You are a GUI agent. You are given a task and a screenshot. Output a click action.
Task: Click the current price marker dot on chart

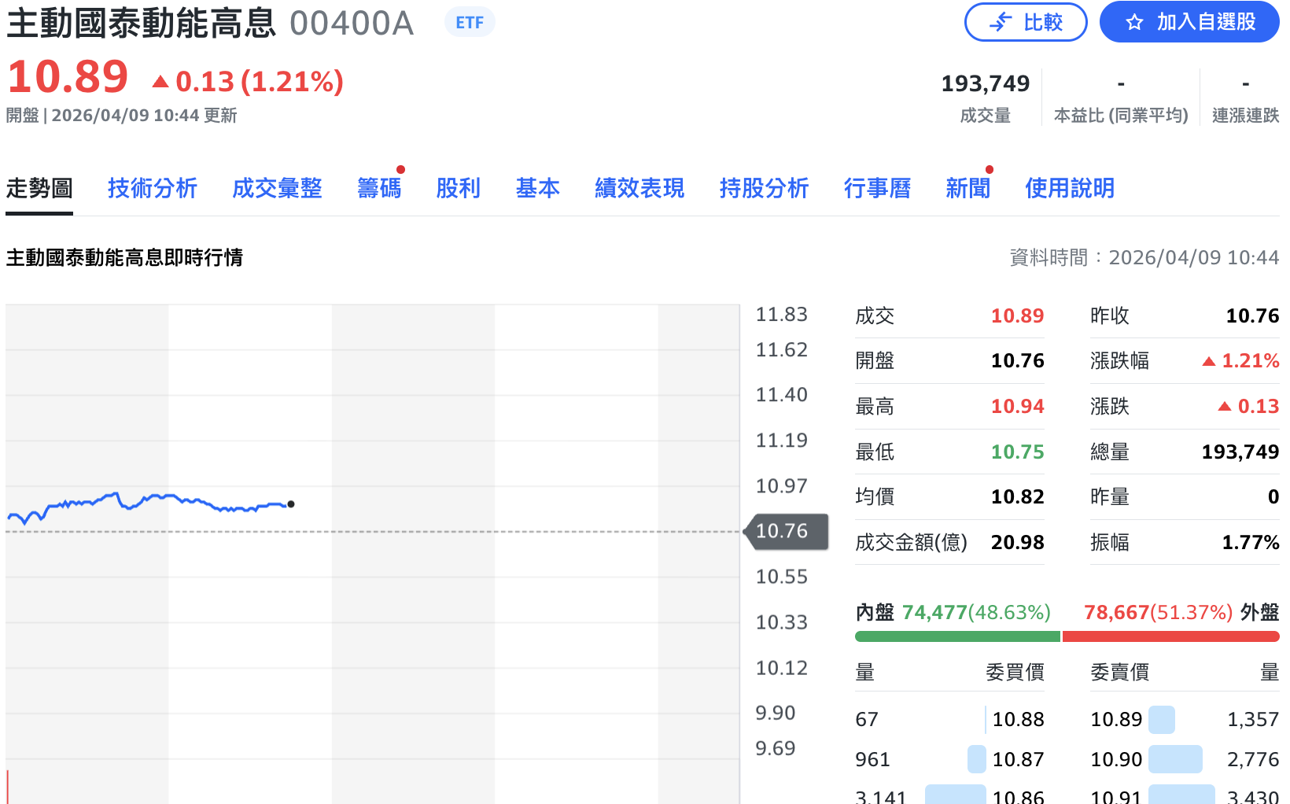click(291, 504)
